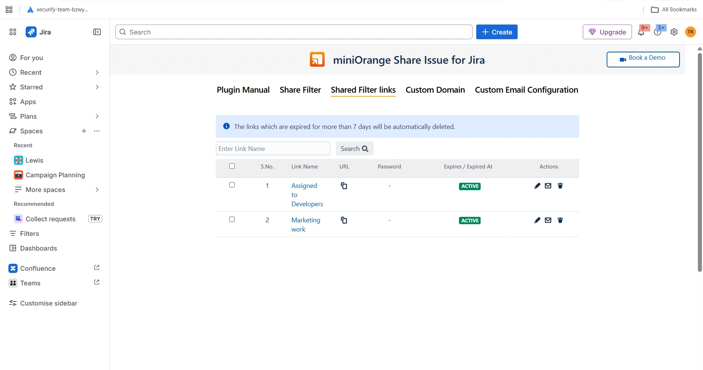Image resolution: width=703 pixels, height=370 pixels.
Task: Click the link name Search button
Action: click(x=355, y=149)
